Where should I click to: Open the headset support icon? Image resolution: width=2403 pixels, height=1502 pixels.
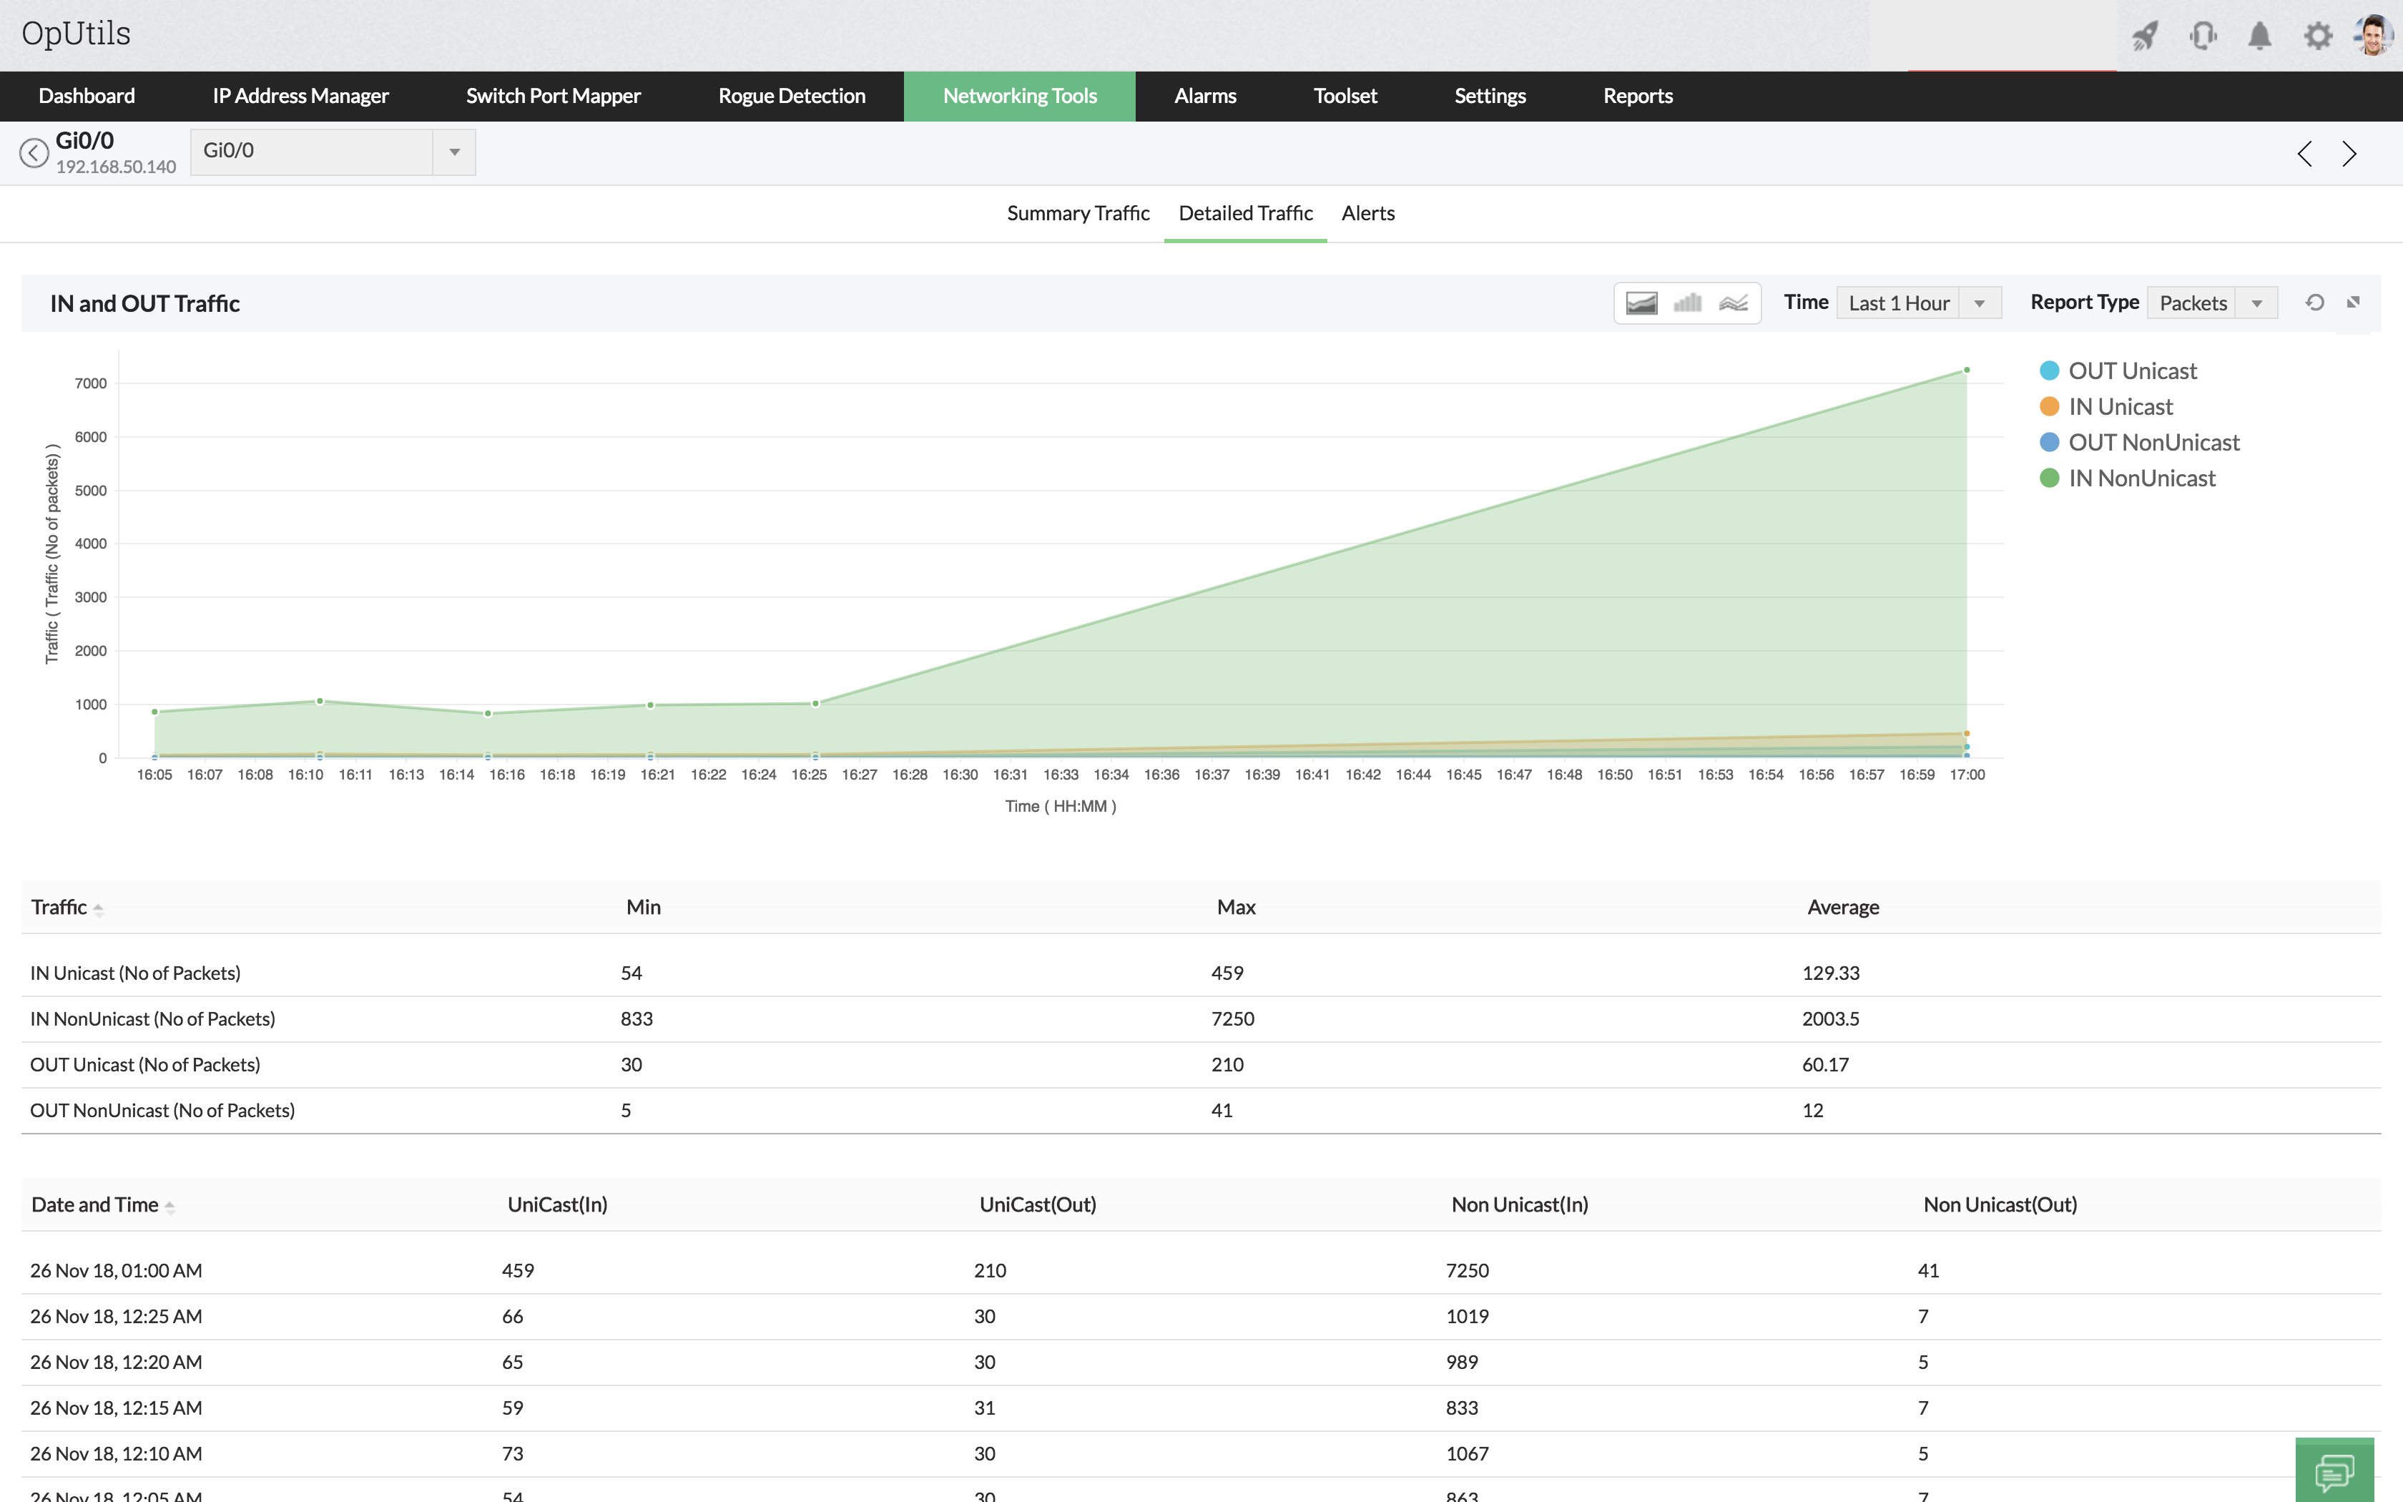pyautogui.click(x=2203, y=36)
